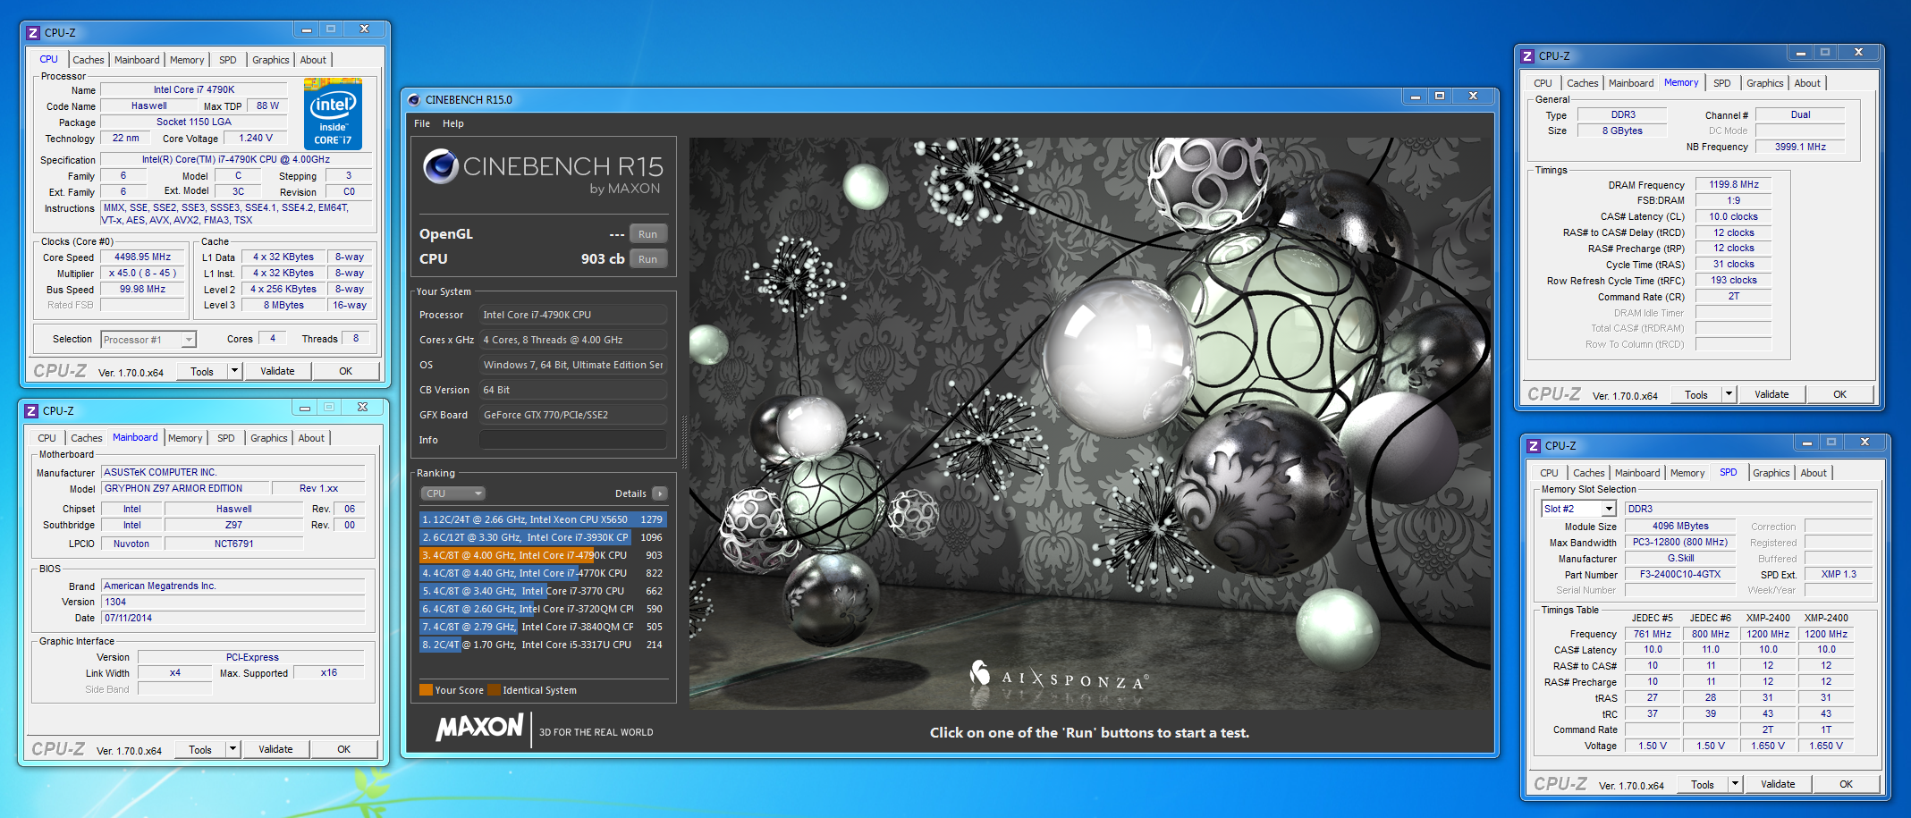Screen dimensions: 1911x818
Task: Switch to About tab in CPU-Z Memory window
Action: pyautogui.click(x=1807, y=83)
